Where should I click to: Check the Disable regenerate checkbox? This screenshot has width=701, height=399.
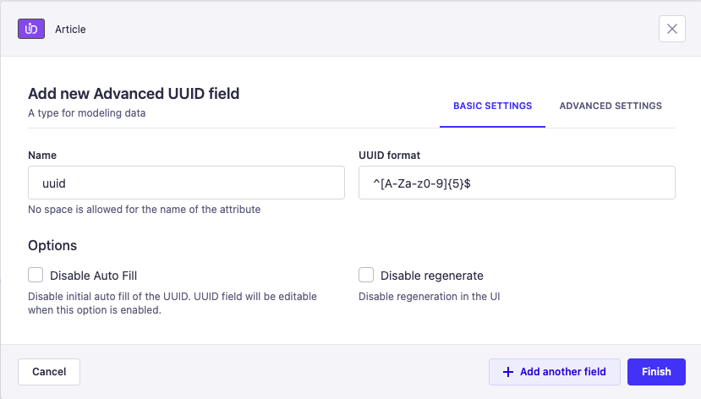coord(366,275)
